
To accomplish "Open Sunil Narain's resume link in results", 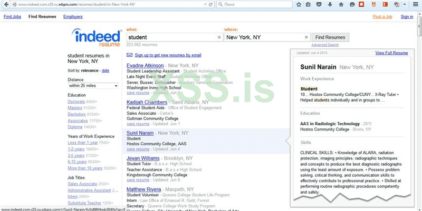I will (x=140, y=133).
